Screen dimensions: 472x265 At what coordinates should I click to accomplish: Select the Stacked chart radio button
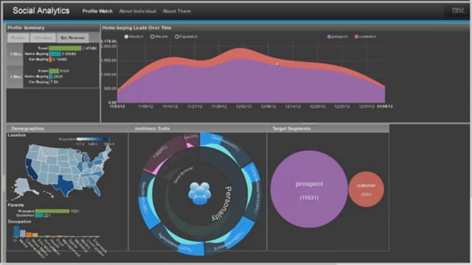coord(126,37)
